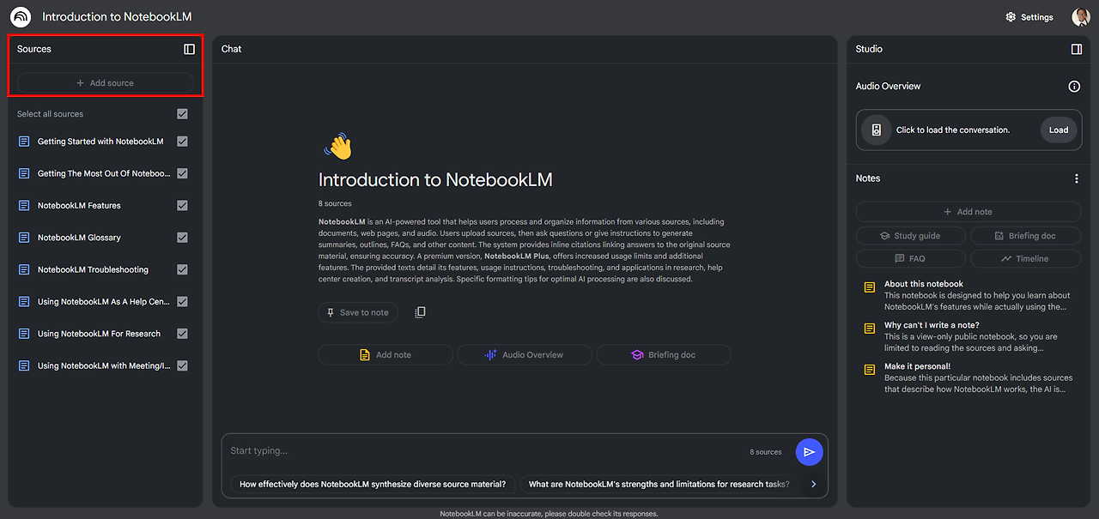
Task: Click document icon of Getting The Most Out Of NotebookLM
Action: [x=24, y=173]
